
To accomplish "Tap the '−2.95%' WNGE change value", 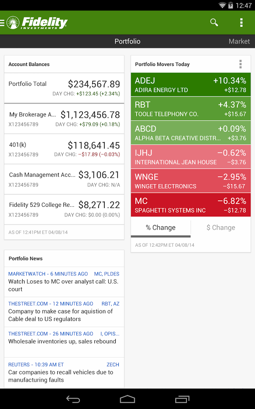I will [x=232, y=177].
